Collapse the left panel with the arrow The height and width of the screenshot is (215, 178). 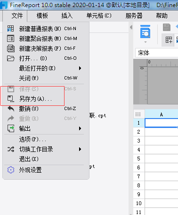[x=131, y=27]
